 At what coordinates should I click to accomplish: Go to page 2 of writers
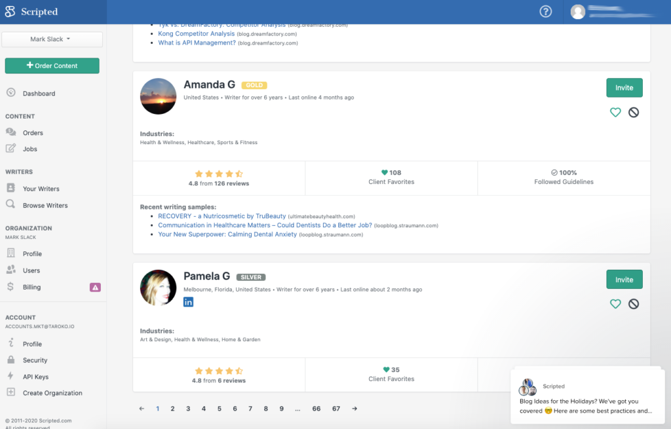tap(172, 409)
